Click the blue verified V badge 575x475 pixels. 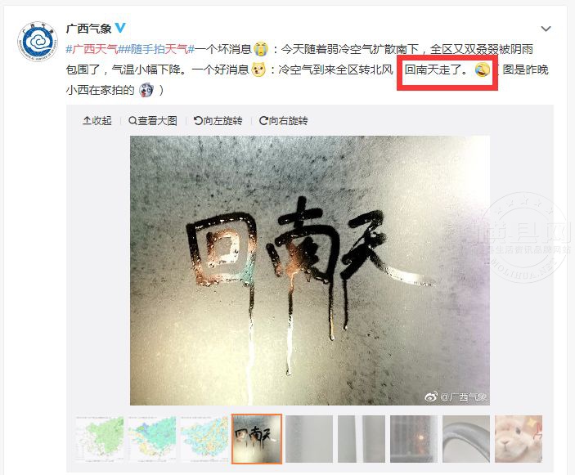click(x=120, y=28)
